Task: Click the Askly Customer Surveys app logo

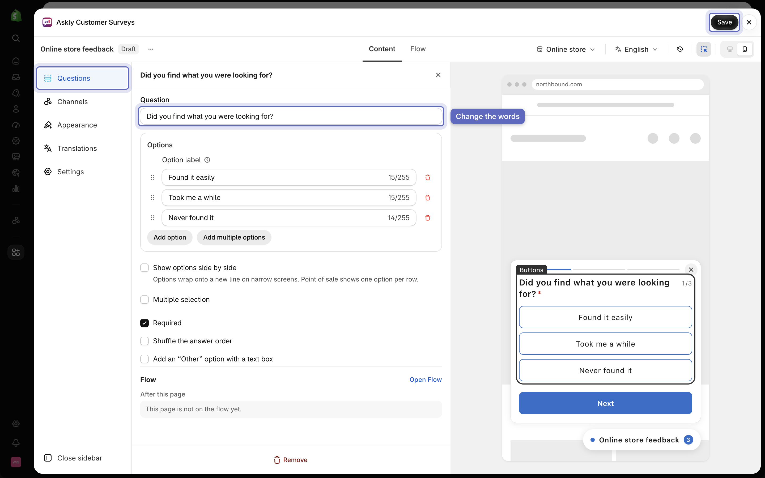Action: coord(47,22)
